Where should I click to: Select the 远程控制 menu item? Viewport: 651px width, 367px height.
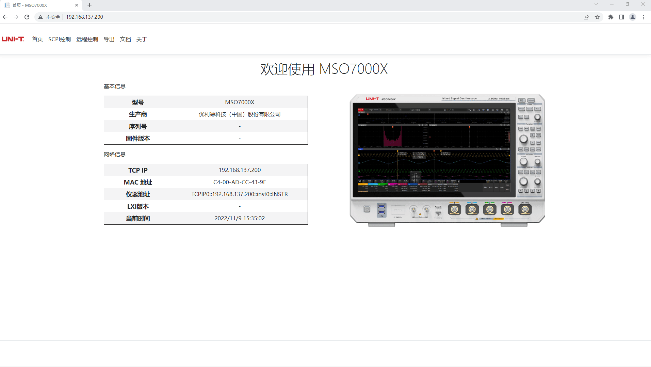87,39
